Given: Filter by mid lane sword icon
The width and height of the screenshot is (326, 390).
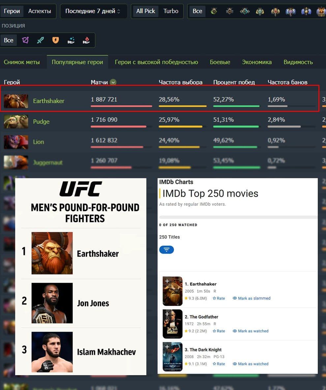Looking at the screenshot, I should pyautogui.click(x=40, y=40).
